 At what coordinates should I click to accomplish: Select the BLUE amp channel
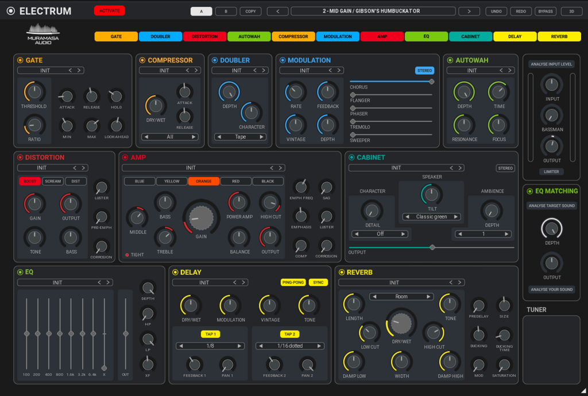(140, 181)
